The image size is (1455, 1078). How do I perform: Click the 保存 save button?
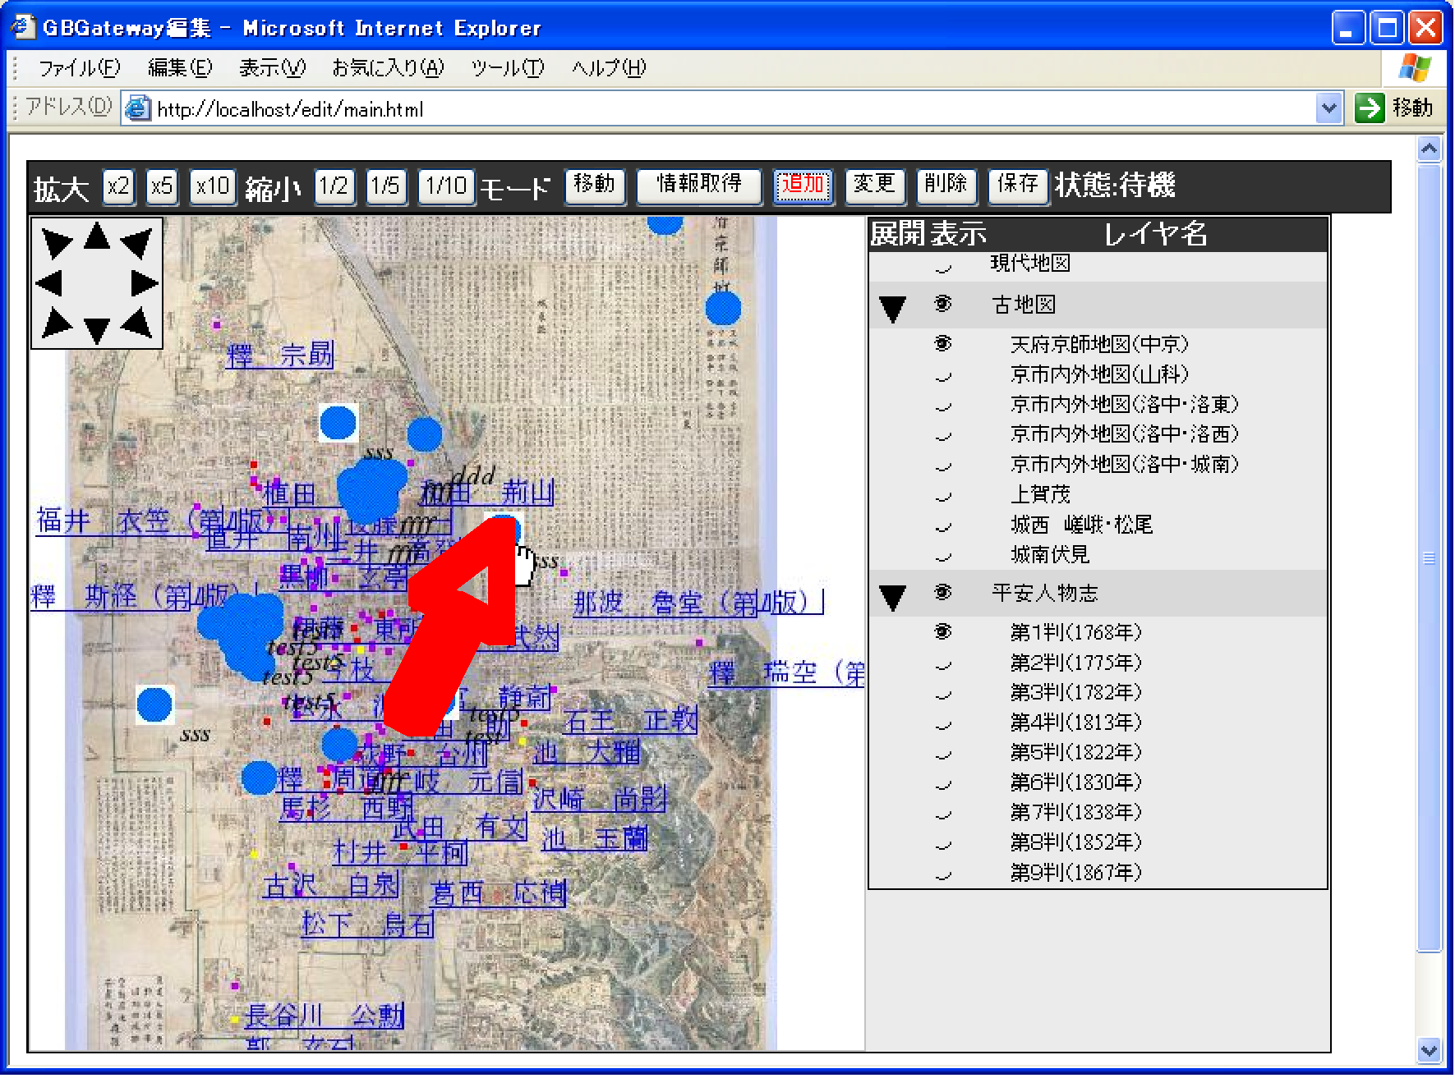point(1018,186)
